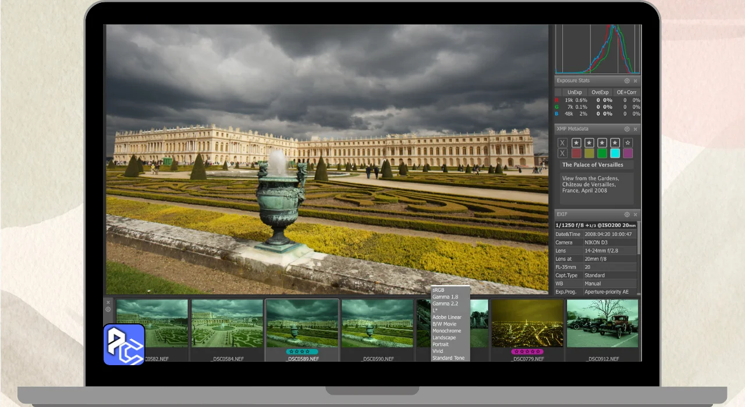The height and width of the screenshot is (407, 745).
Task: Open EXIF panel settings gear
Action: [x=627, y=215]
